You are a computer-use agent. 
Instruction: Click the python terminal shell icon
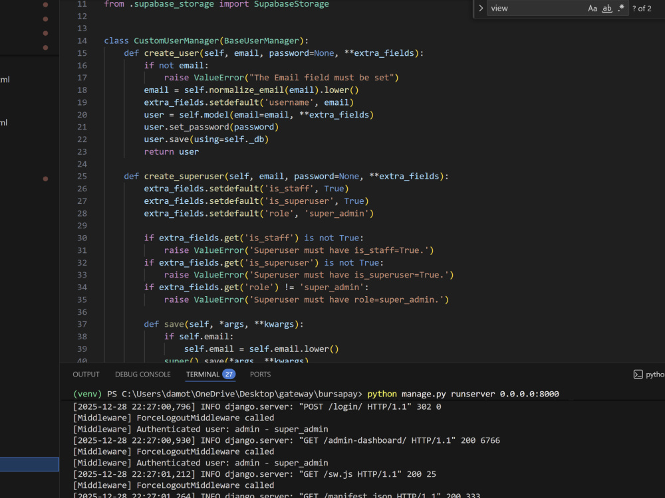[638, 374]
